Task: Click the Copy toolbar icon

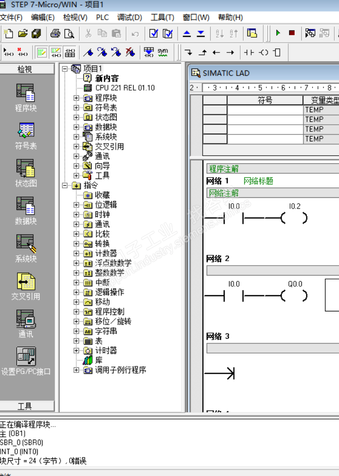Action: 102,33
